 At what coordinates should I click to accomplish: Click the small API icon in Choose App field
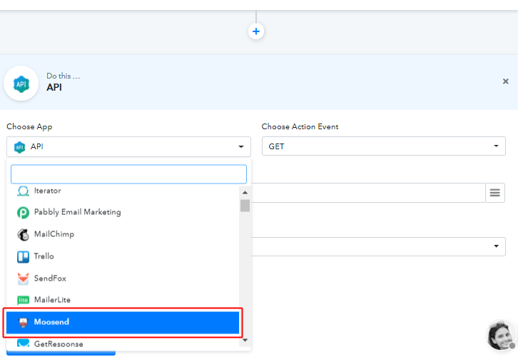coord(19,147)
